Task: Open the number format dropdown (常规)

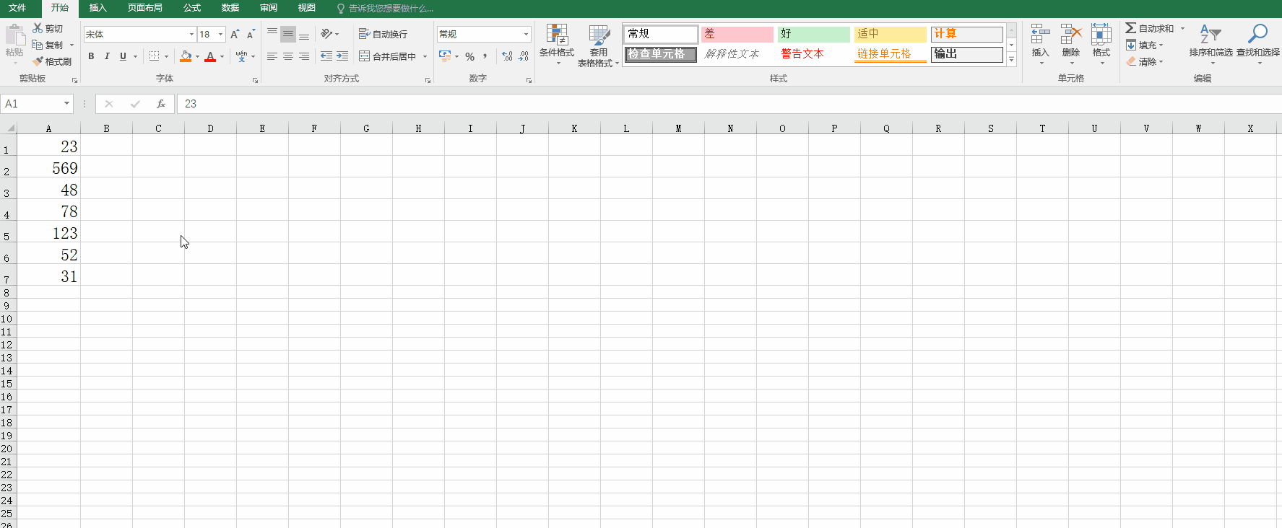Action: coord(526,34)
